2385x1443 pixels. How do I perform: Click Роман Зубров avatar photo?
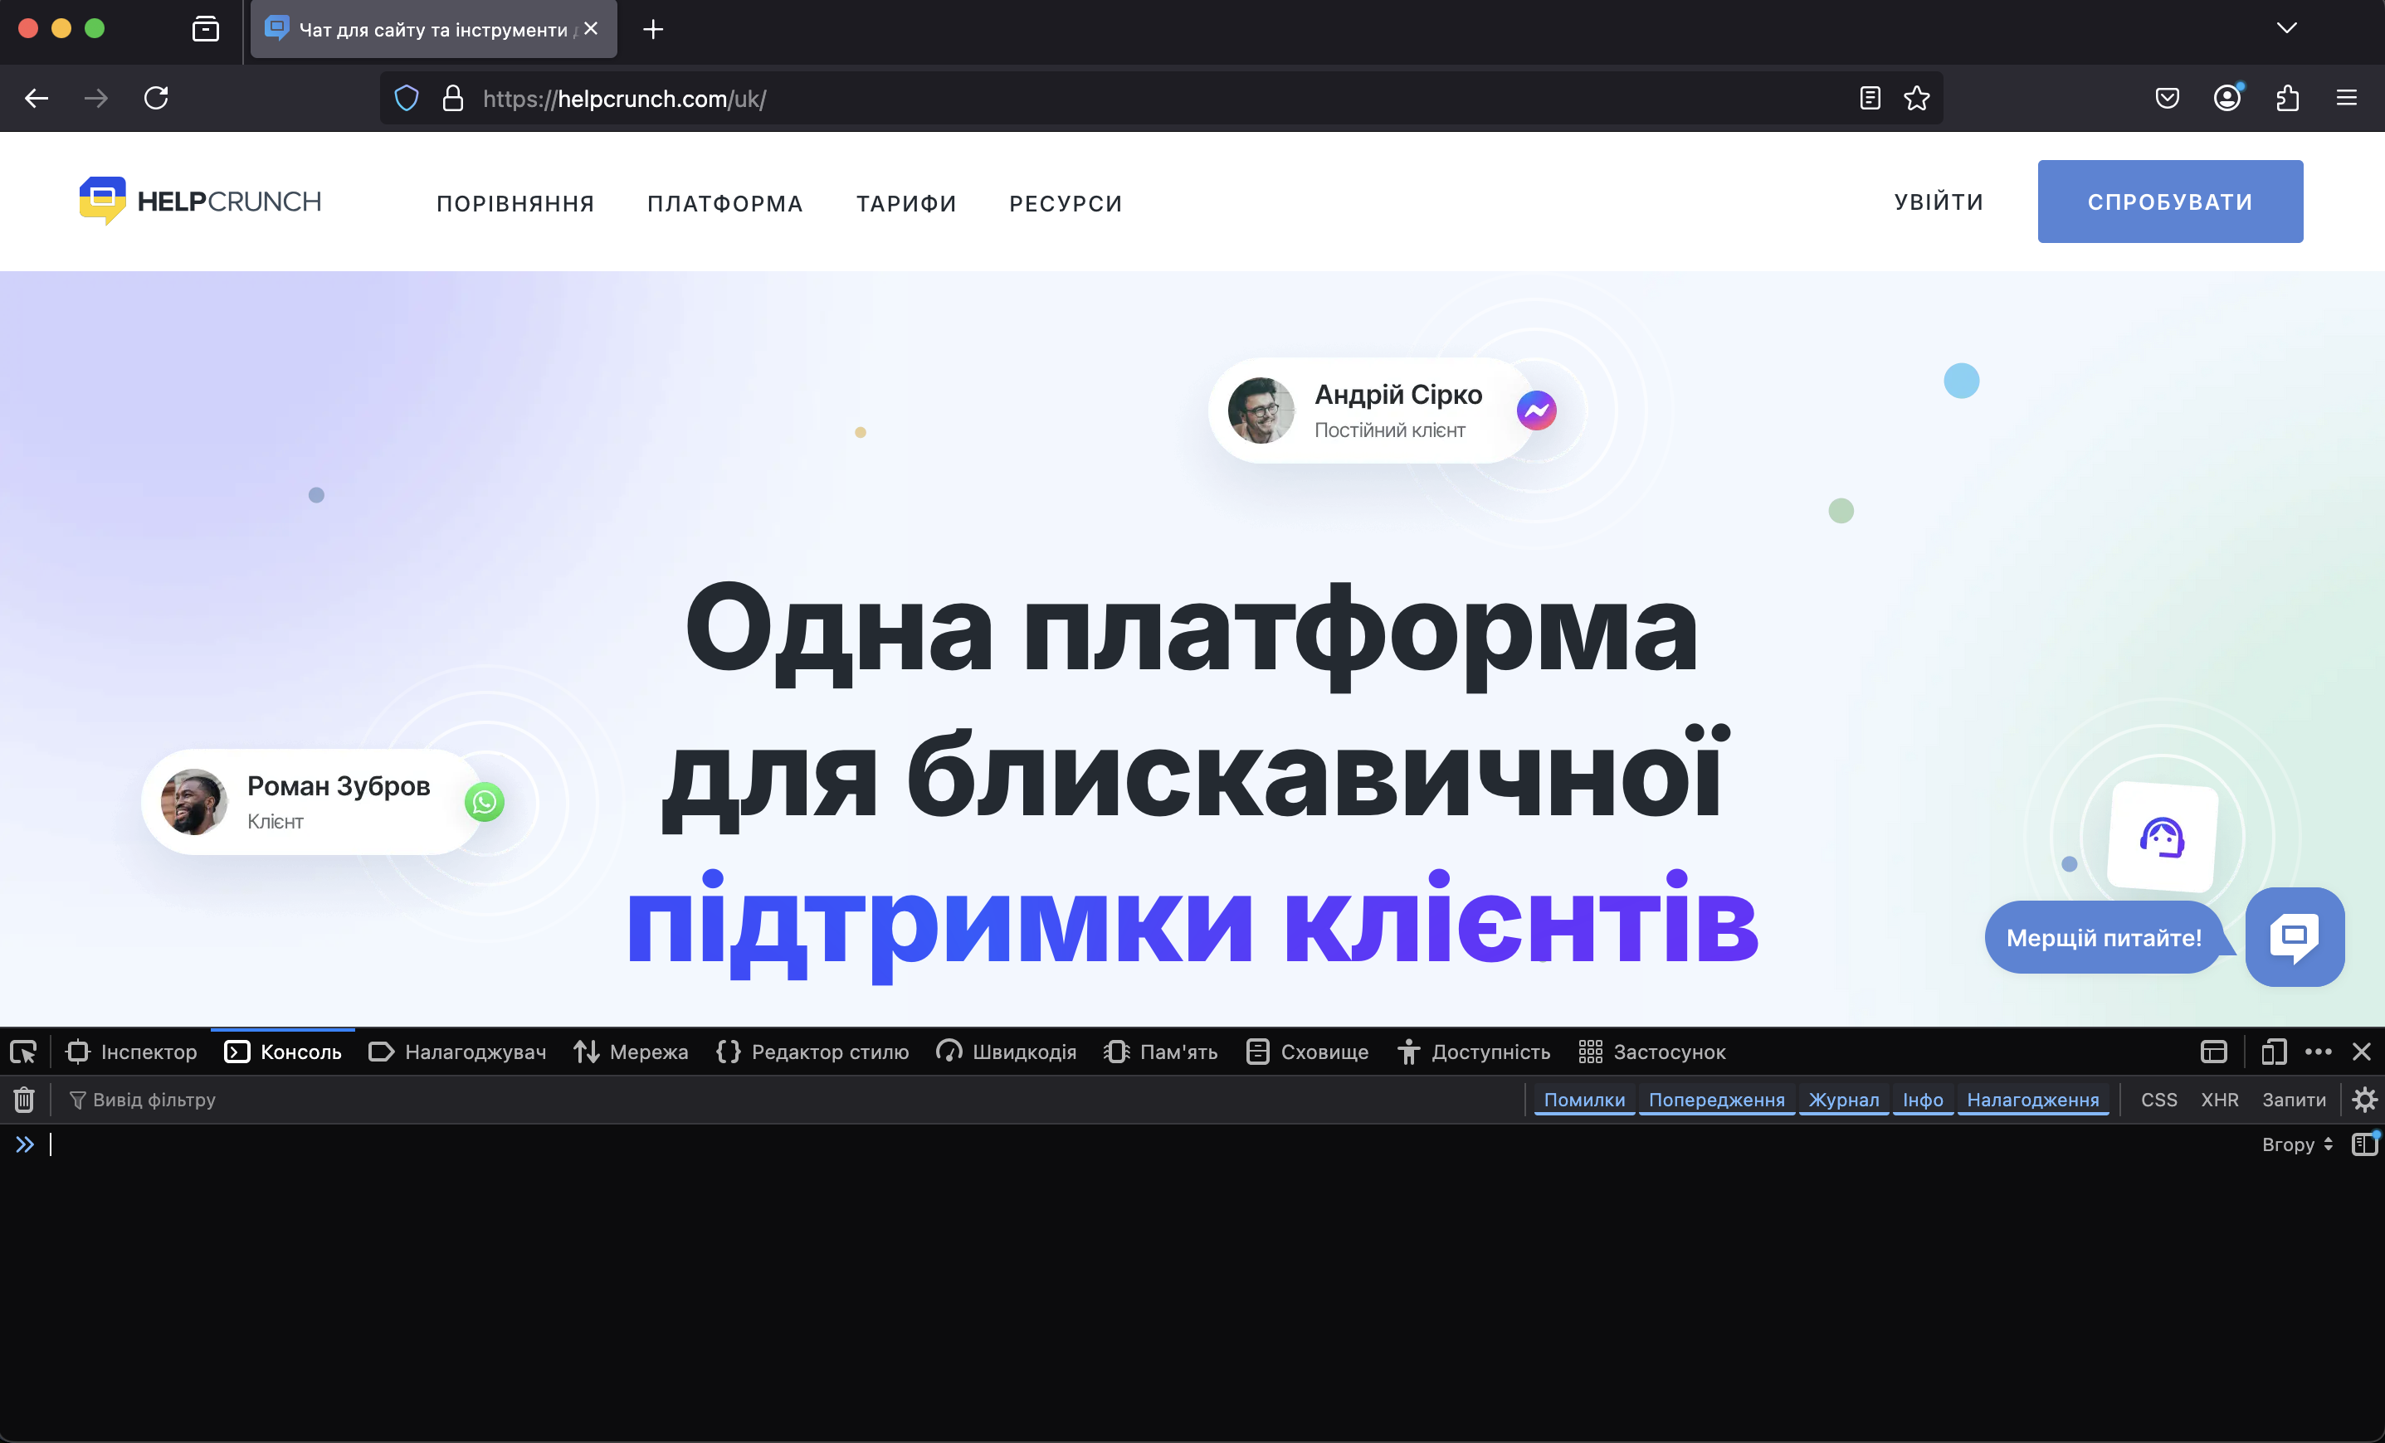(x=194, y=802)
